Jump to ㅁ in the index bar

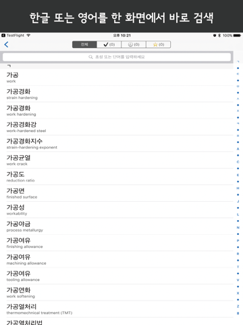coord(238,87)
